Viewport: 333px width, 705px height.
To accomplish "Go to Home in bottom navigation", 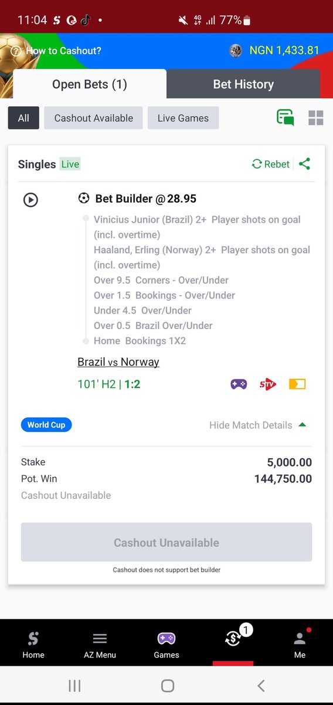I will tap(33, 644).
